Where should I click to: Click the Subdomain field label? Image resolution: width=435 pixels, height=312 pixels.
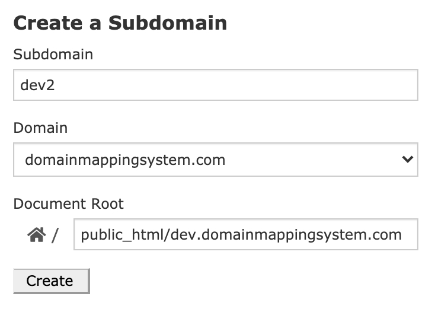click(x=53, y=55)
